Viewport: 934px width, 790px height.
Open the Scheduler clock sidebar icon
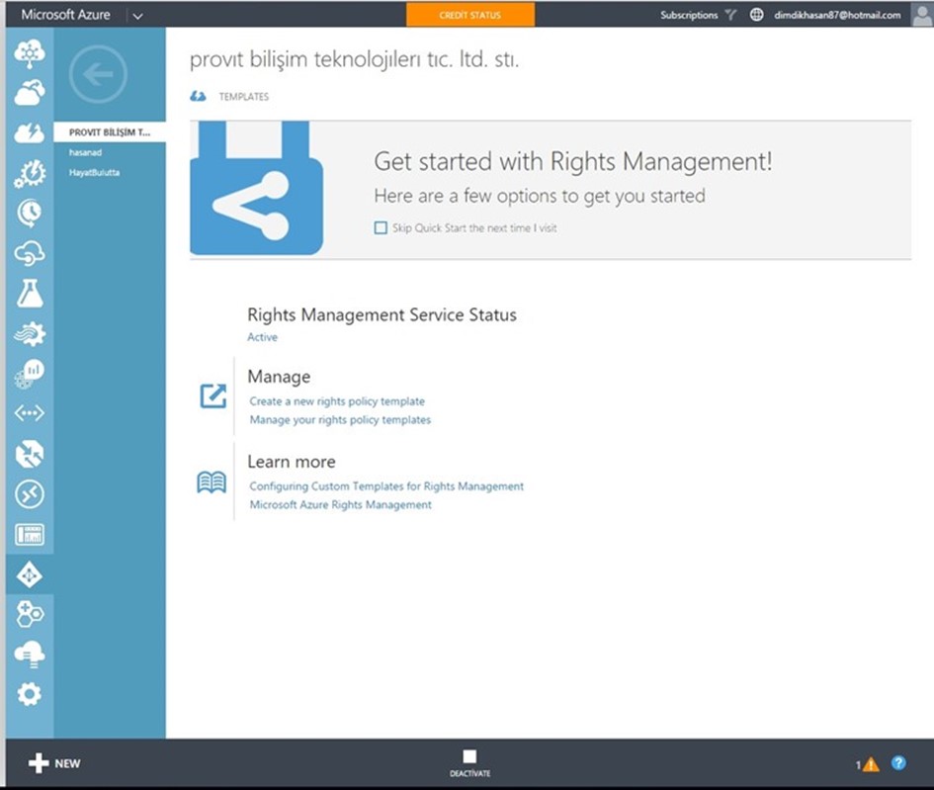click(x=30, y=214)
